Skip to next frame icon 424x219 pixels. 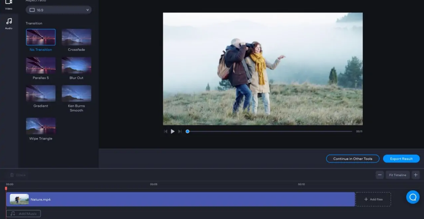coord(180,132)
